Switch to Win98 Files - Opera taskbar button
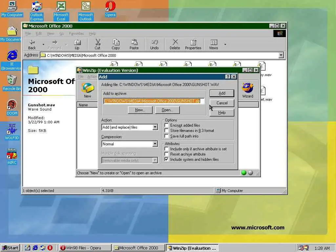This screenshot has height=252, width=336. (x=85, y=248)
